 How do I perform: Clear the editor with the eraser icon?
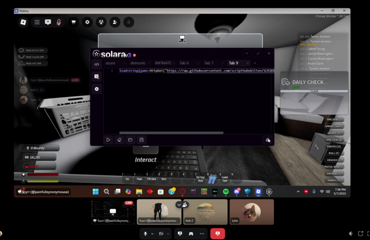pyautogui.click(x=119, y=140)
